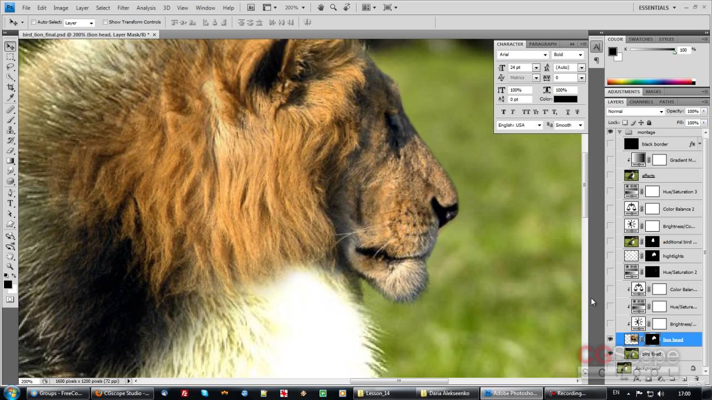Select the Eyedropper tool
The height and width of the screenshot is (400, 712).
point(11,98)
